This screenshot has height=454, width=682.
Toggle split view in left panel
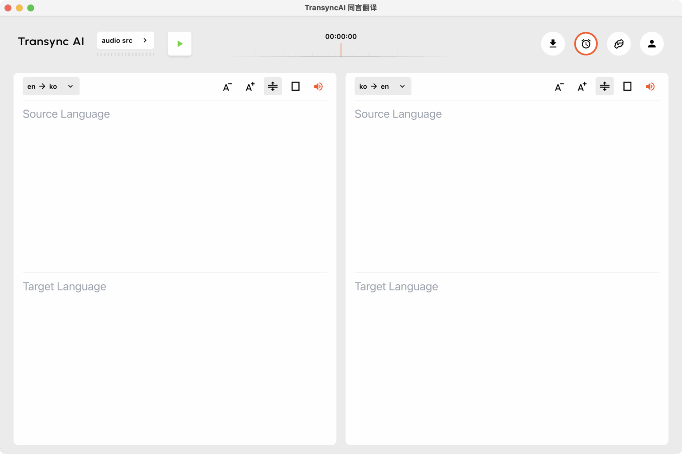click(x=273, y=86)
